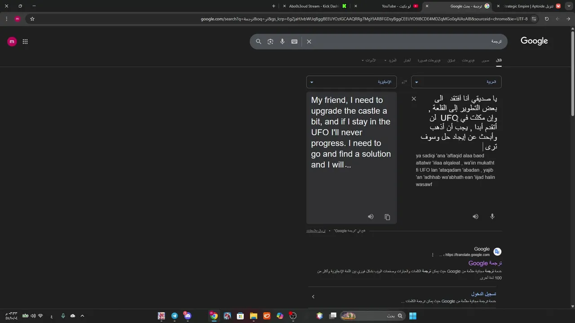The width and height of the screenshot is (575, 323).
Task: Show hidden system tray icons
Action: [x=82, y=316]
